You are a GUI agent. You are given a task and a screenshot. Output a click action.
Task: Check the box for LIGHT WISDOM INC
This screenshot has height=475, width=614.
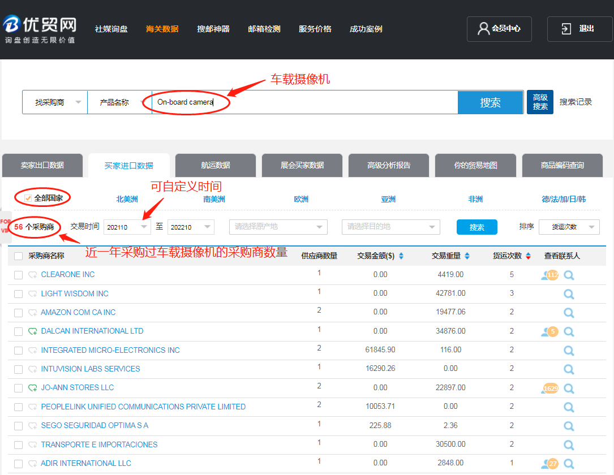19,294
